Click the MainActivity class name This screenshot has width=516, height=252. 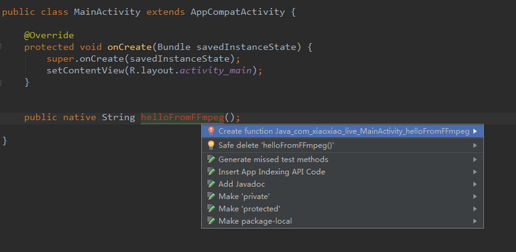click(107, 12)
